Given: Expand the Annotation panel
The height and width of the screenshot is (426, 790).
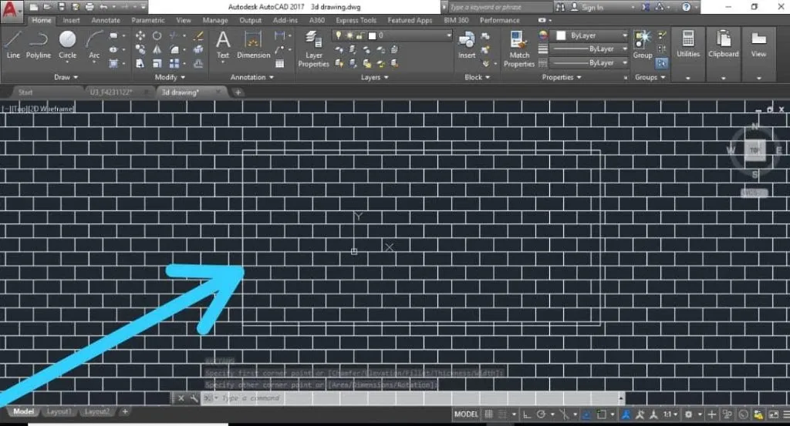Looking at the screenshot, I should 252,78.
